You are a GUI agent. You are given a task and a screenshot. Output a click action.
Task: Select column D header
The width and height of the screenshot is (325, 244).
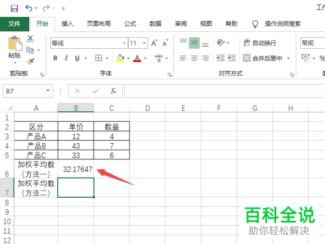tap(148, 108)
